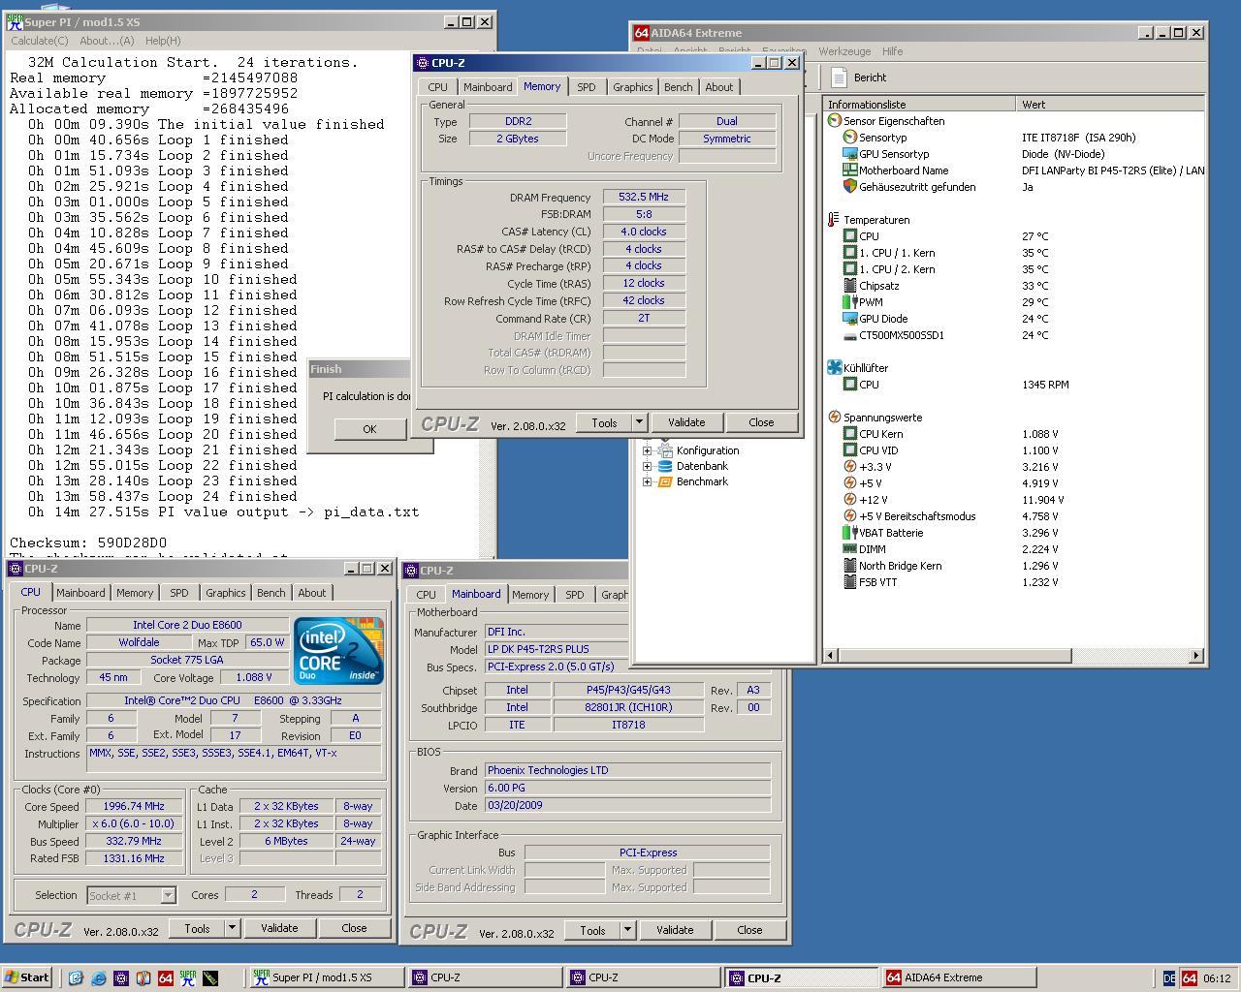Image resolution: width=1241 pixels, height=992 pixels.
Task: Open CPU tab in Mainboard CPU-Z window
Action: point(427,595)
